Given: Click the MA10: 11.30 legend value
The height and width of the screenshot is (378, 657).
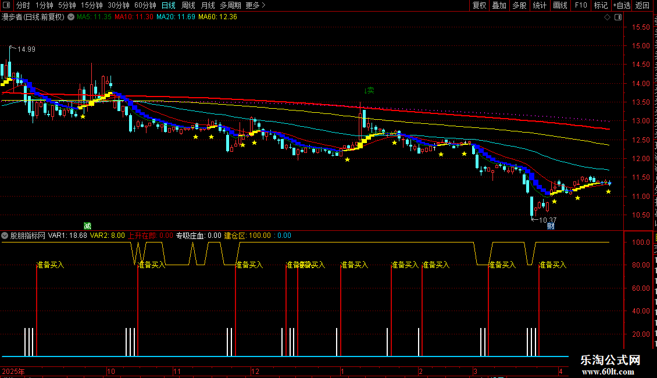Looking at the screenshot, I should (134, 17).
